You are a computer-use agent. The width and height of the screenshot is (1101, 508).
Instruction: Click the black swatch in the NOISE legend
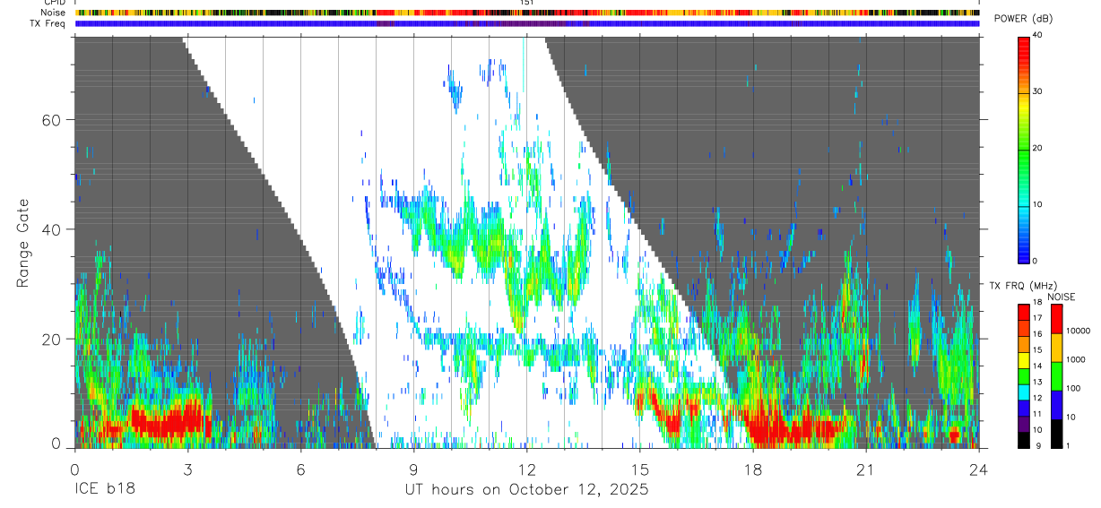[1056, 433]
